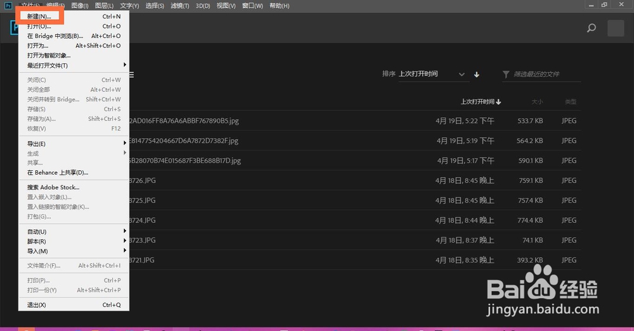This screenshot has width=634, height=331.
Task: Open recent file 3726.JPG
Action: point(142,180)
